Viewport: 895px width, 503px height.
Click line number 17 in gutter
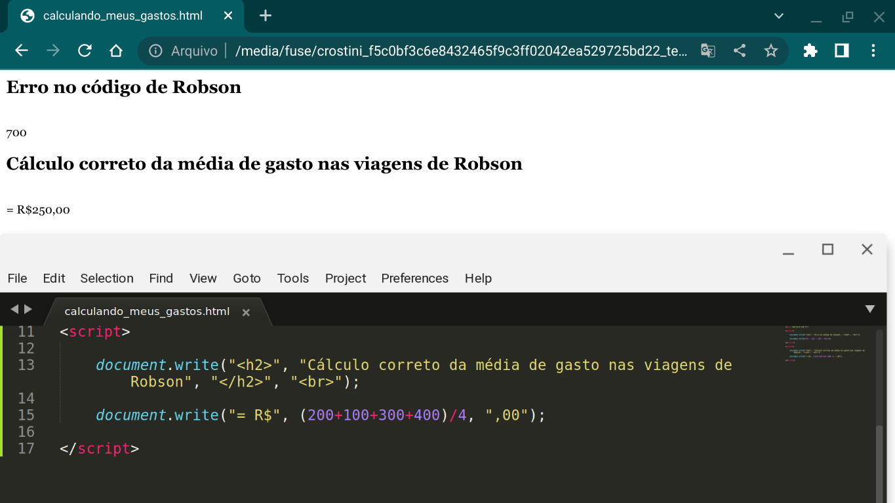click(26, 449)
